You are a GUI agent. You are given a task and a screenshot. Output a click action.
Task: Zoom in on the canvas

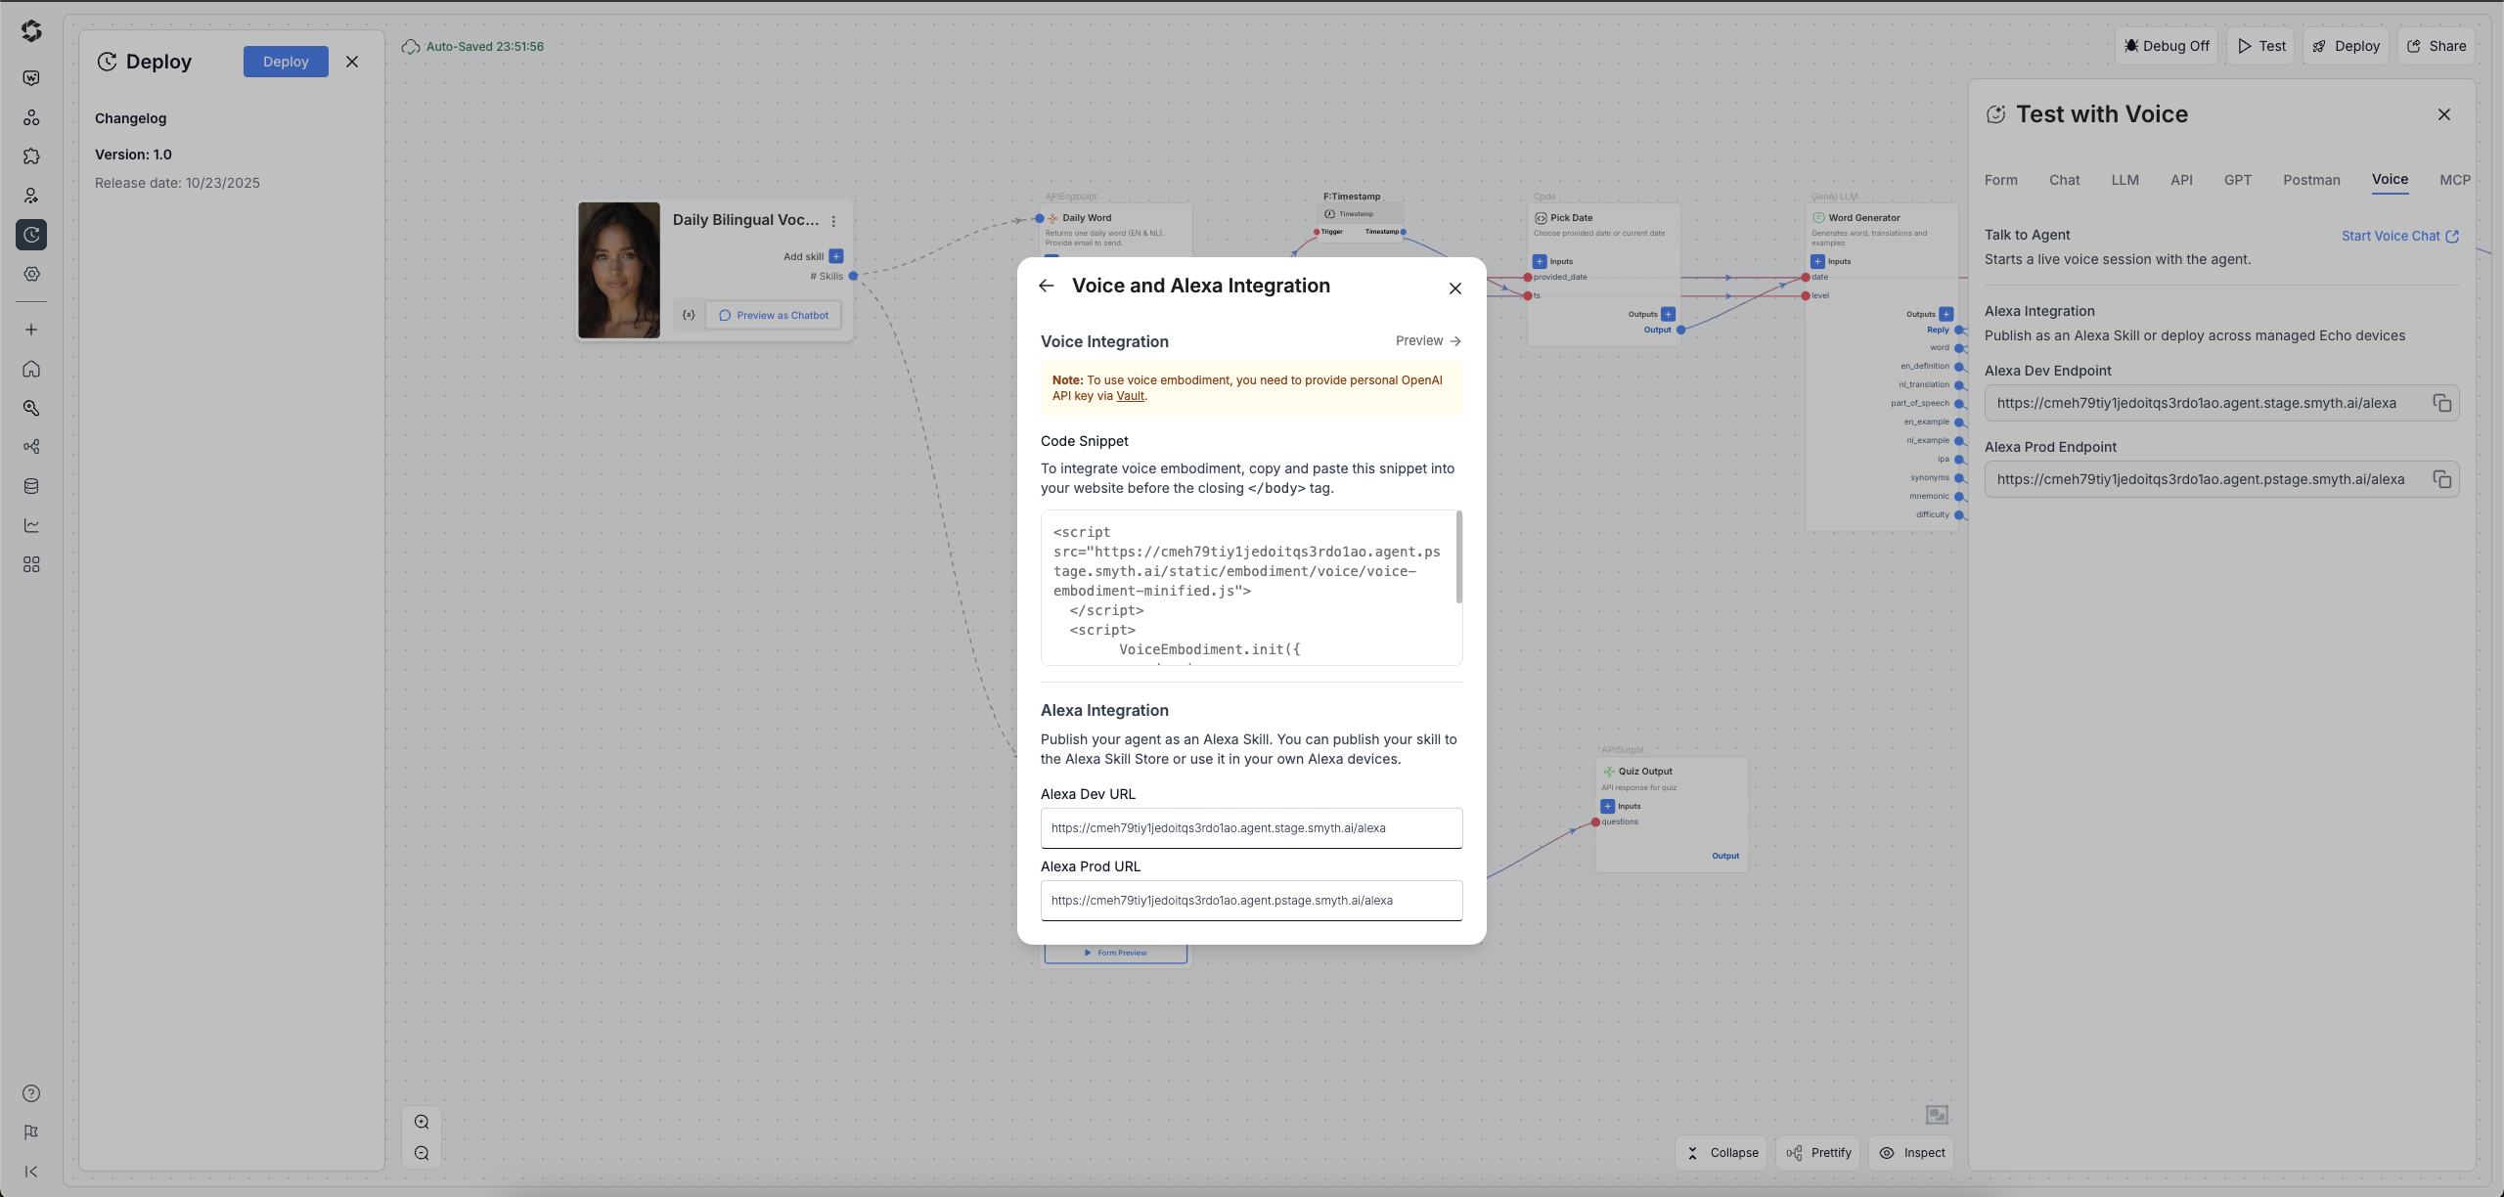[x=422, y=1122]
